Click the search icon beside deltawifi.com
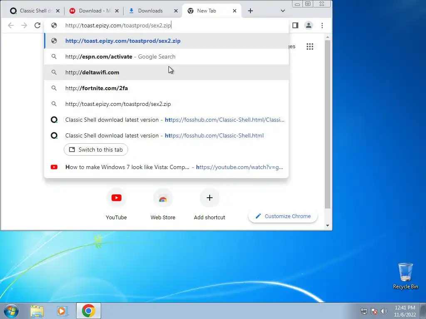426x319 pixels. (54, 72)
